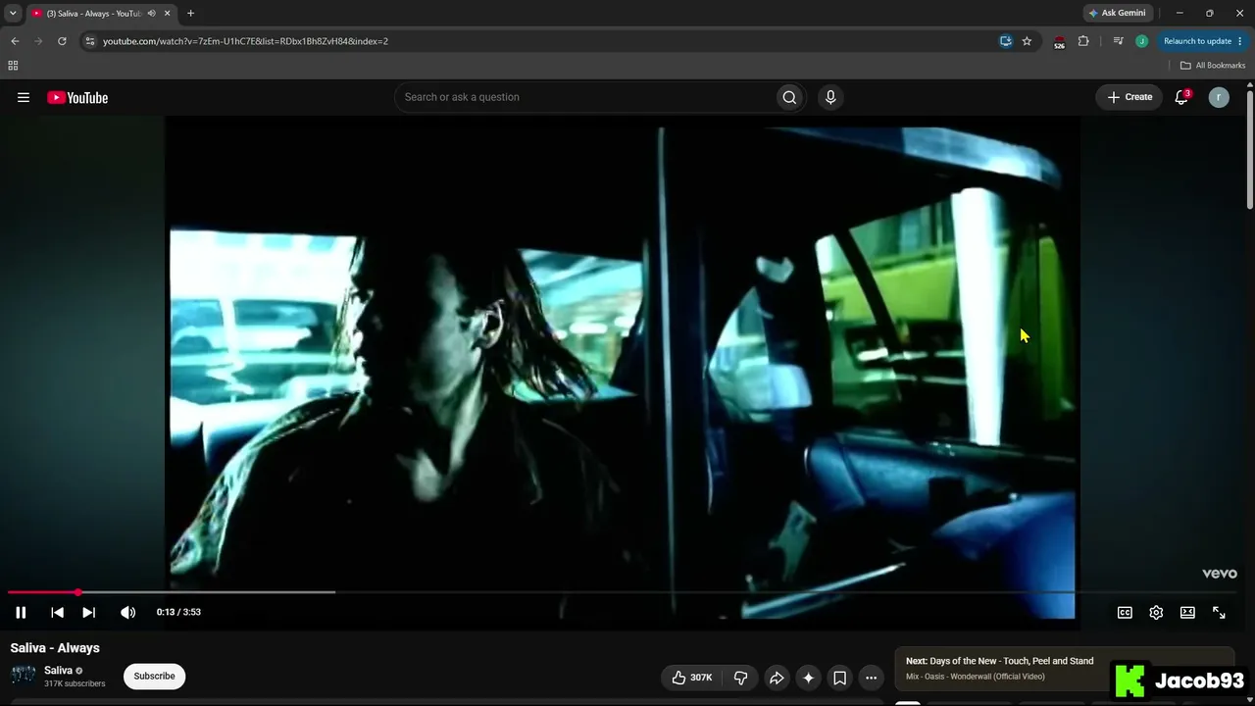Close the Saliva - Always tab
Image resolution: width=1255 pixels, height=706 pixels.
[167, 14]
